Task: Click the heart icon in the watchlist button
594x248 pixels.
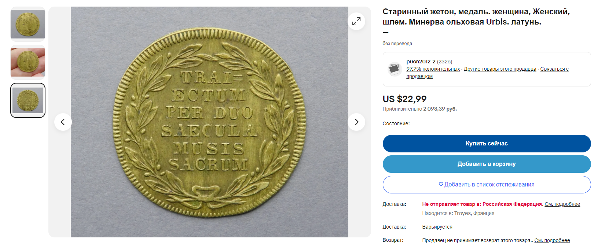Action: (441, 184)
